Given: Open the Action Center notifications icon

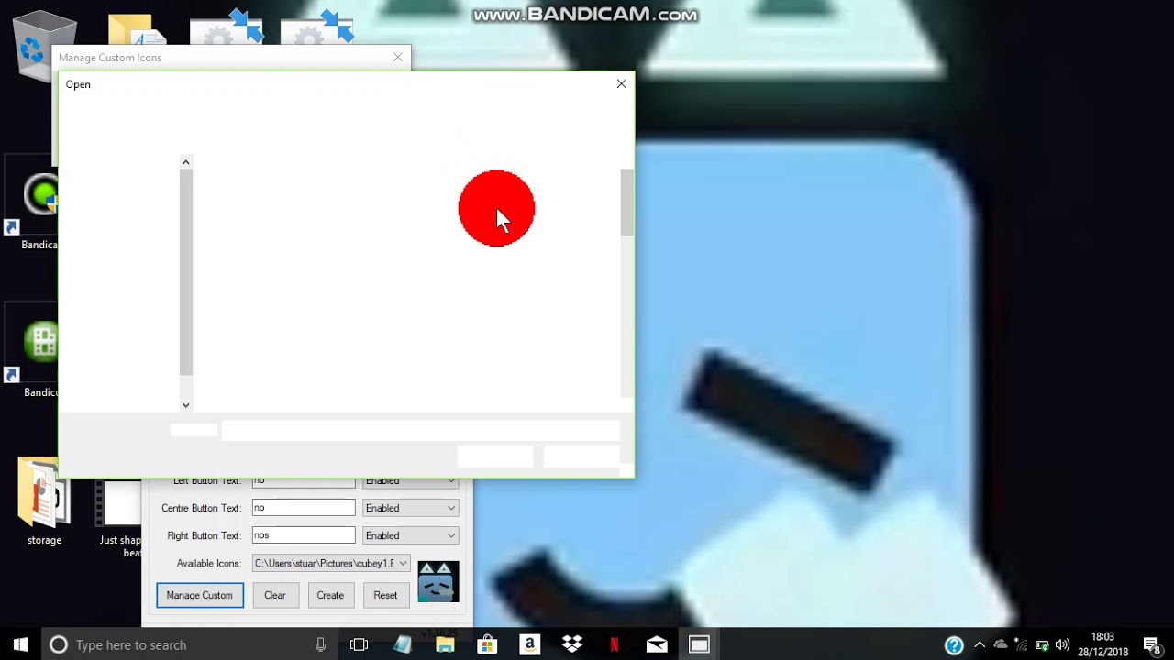Looking at the screenshot, I should click(x=1153, y=644).
